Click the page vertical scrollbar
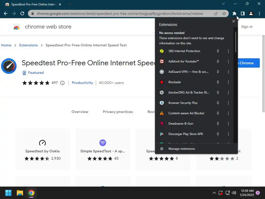 [x=263, y=74]
